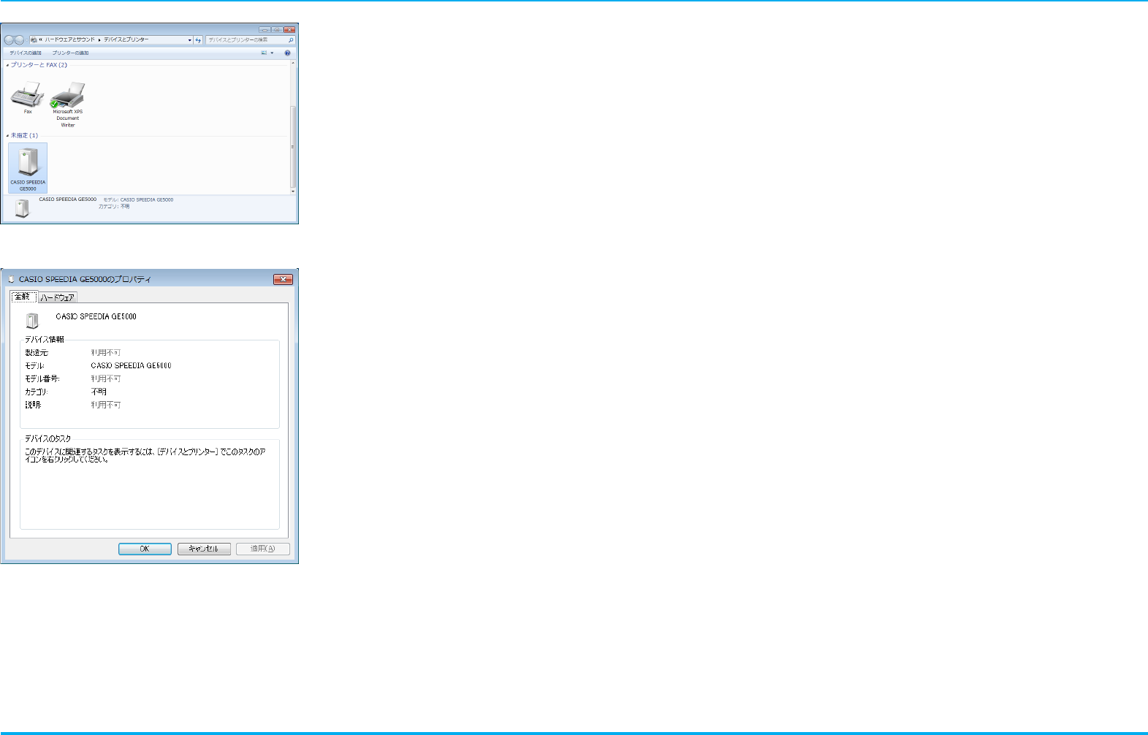Open the address bar history dropdown

190,40
